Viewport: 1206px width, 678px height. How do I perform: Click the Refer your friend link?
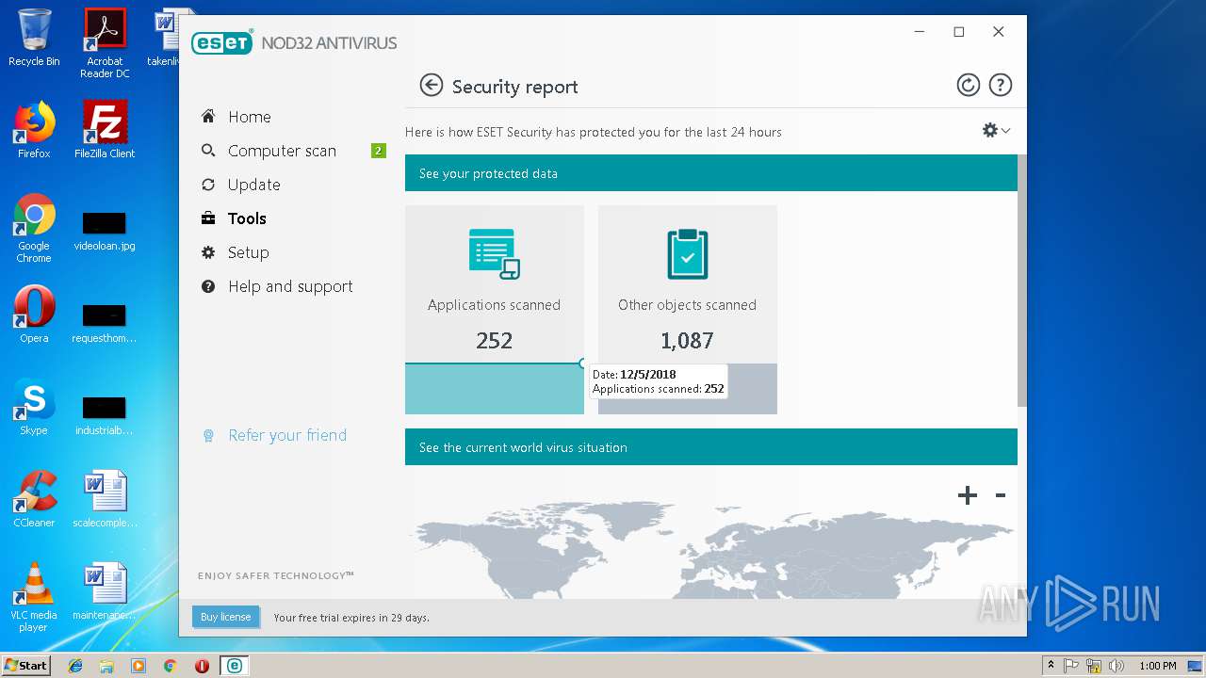point(287,435)
